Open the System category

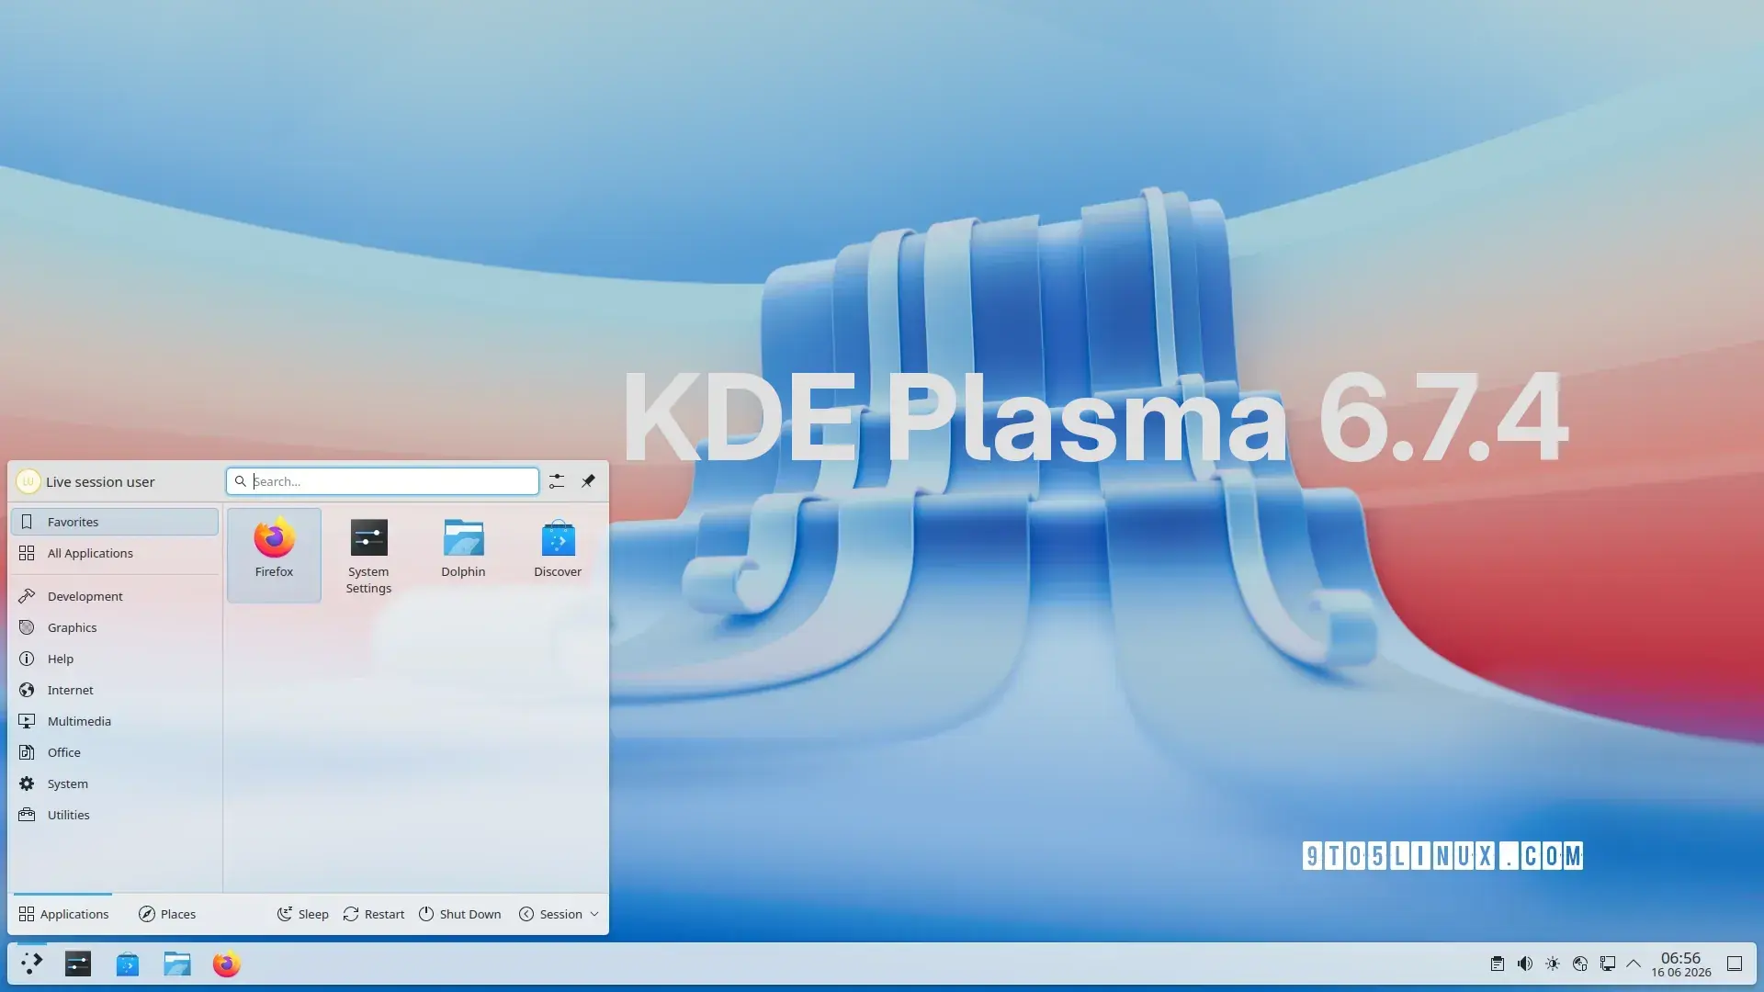click(115, 783)
